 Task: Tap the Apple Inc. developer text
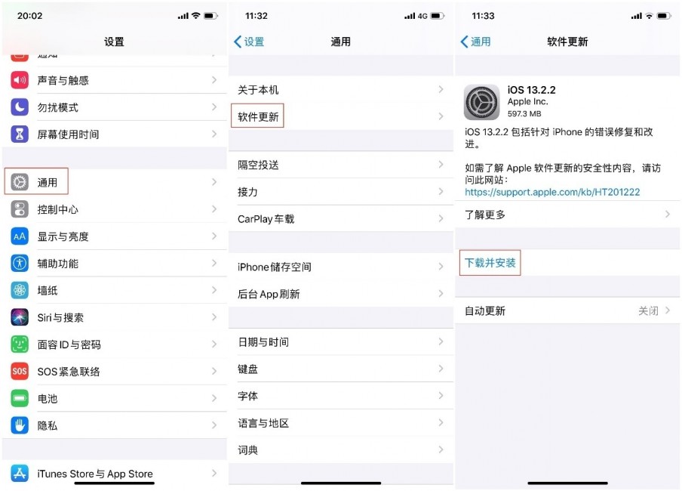(x=527, y=101)
